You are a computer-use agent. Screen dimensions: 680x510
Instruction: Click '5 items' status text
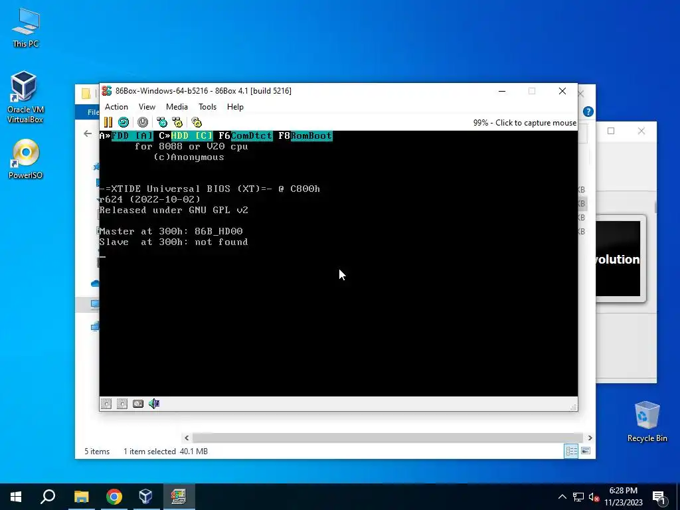pos(97,452)
